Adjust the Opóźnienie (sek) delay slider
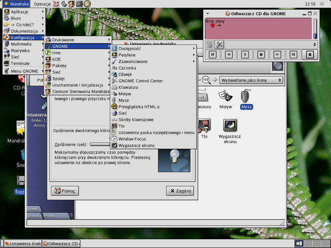This screenshot has height=248, width=331. [x=100, y=145]
